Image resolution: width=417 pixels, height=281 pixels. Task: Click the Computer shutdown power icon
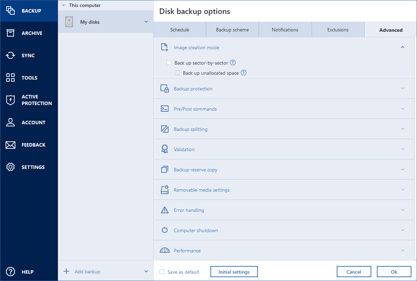pyautogui.click(x=164, y=230)
